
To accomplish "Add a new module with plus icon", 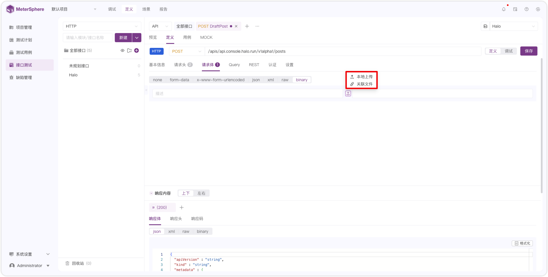I will coord(137,50).
